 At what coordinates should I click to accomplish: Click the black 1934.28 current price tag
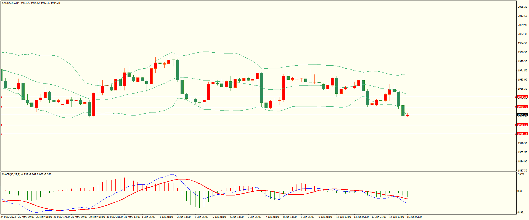[522, 115]
